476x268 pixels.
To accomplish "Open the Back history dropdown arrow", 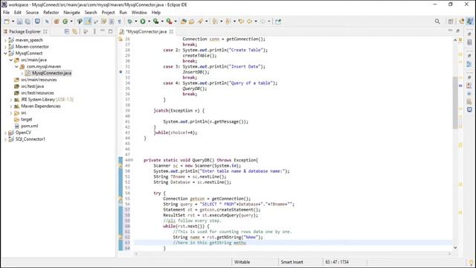I will tap(256, 22).
